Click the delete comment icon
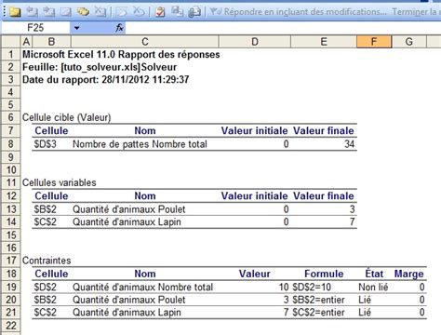Viewport: 441px width, 335px height. pyautogui.click(x=100, y=12)
